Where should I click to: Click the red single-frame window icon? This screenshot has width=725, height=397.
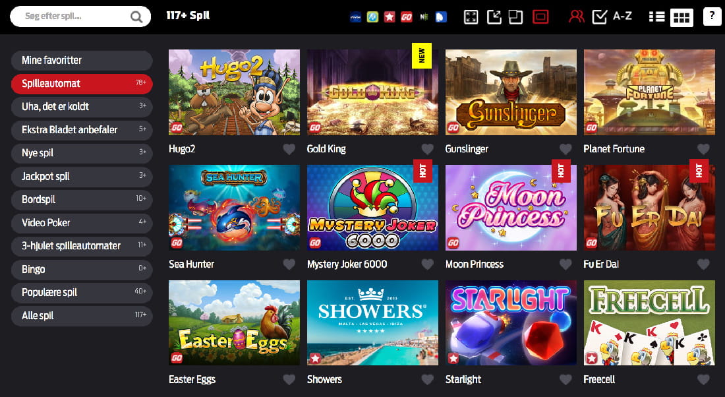[x=540, y=17]
